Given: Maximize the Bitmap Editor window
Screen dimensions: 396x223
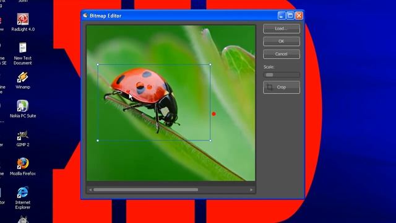Looking at the screenshot, I should pyautogui.click(x=290, y=15).
